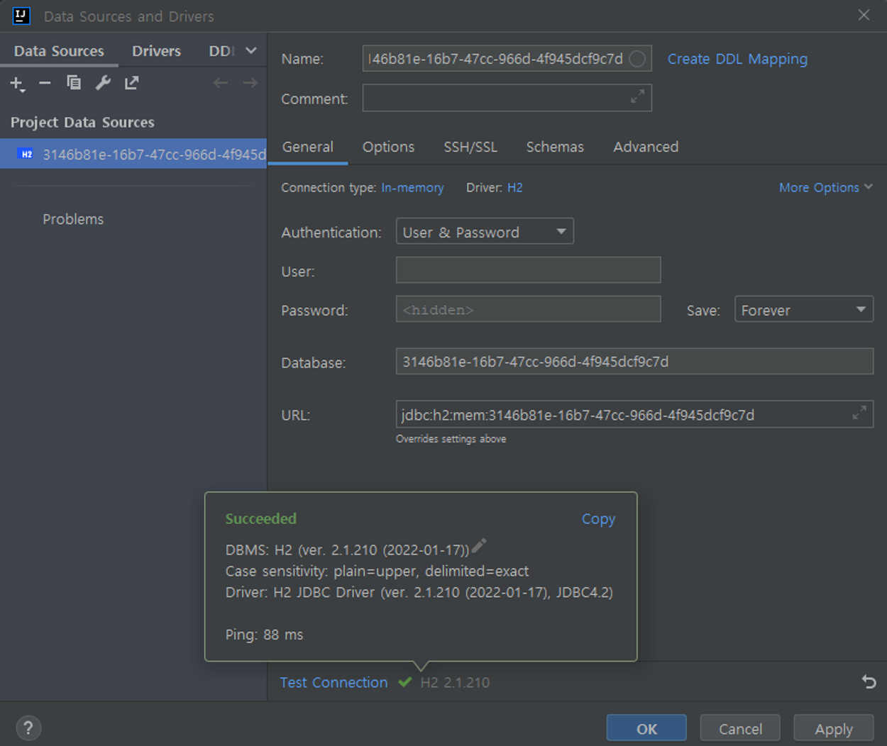Screen dimensions: 887x746
Task: Click the 'Driver: H2 JDBC Driver' line
Action: (x=419, y=592)
